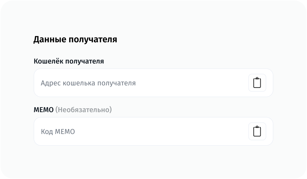Tap clipboard icon beside wallet address
Screen dimensions: 307x179
pyautogui.click(x=257, y=83)
